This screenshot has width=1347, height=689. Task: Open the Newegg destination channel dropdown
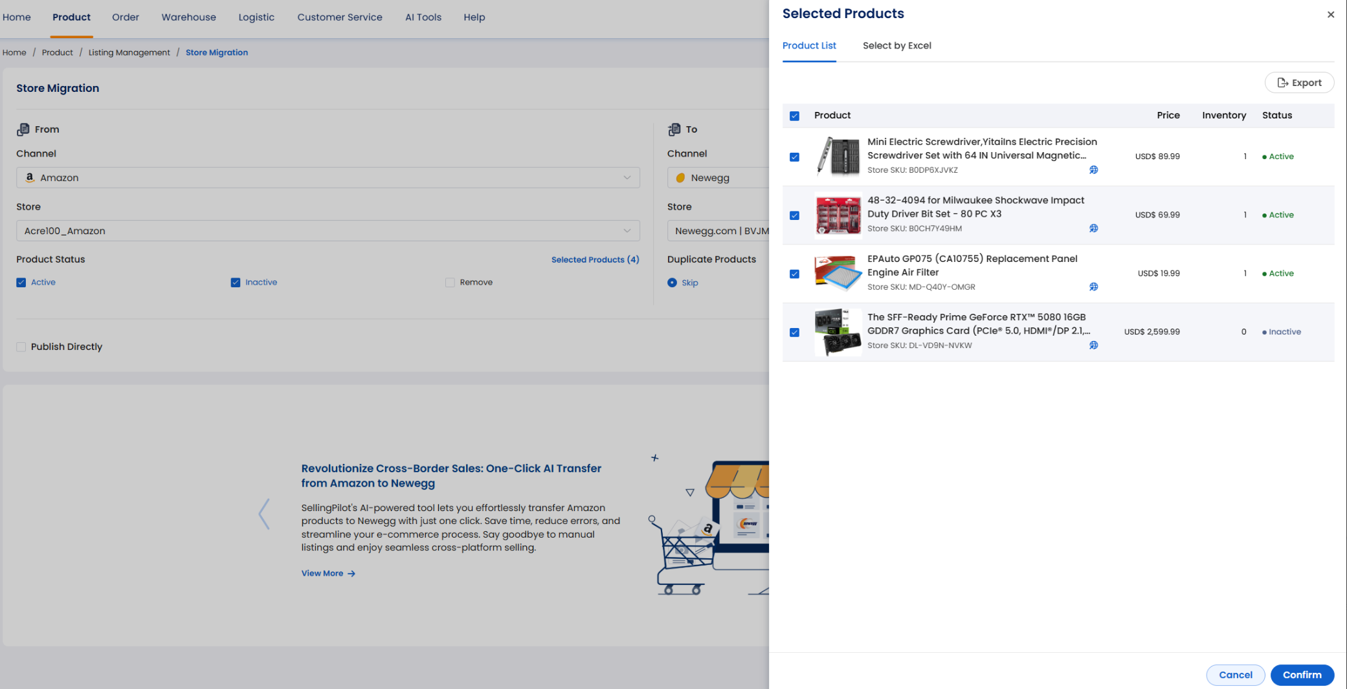(x=718, y=177)
